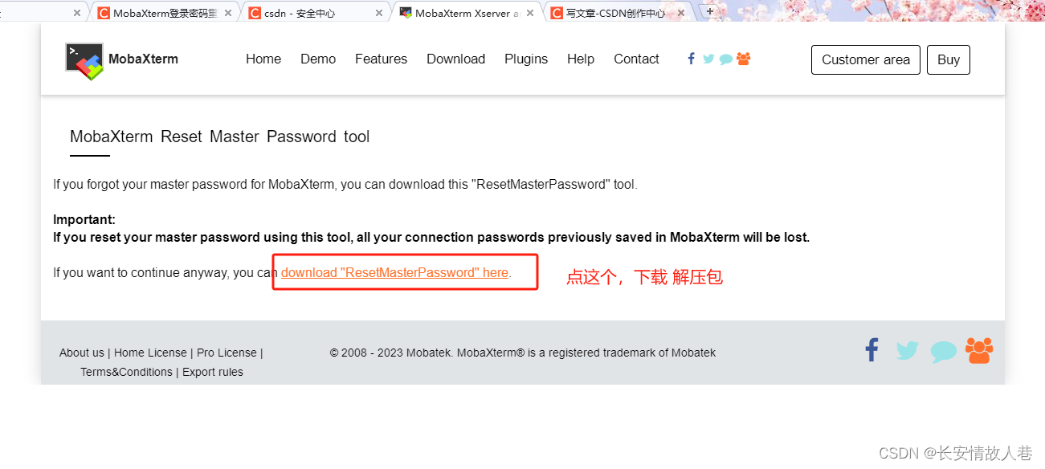The width and height of the screenshot is (1045, 469).
Task: Click the Buy button
Action: pyautogui.click(x=949, y=59)
